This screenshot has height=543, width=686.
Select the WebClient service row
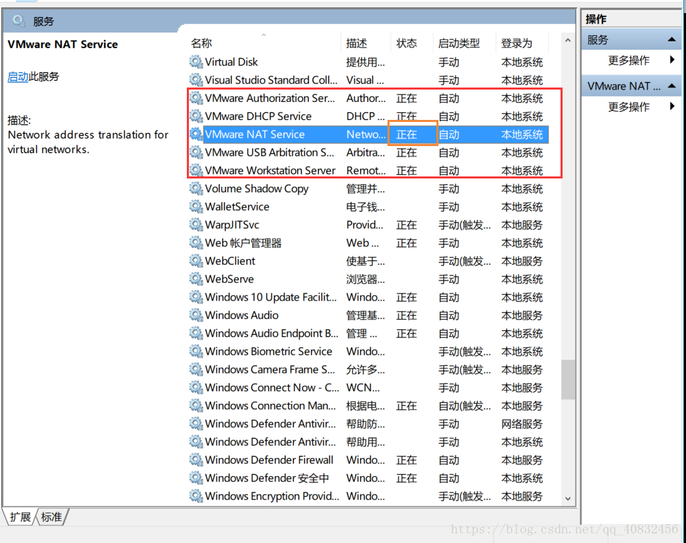click(x=368, y=261)
